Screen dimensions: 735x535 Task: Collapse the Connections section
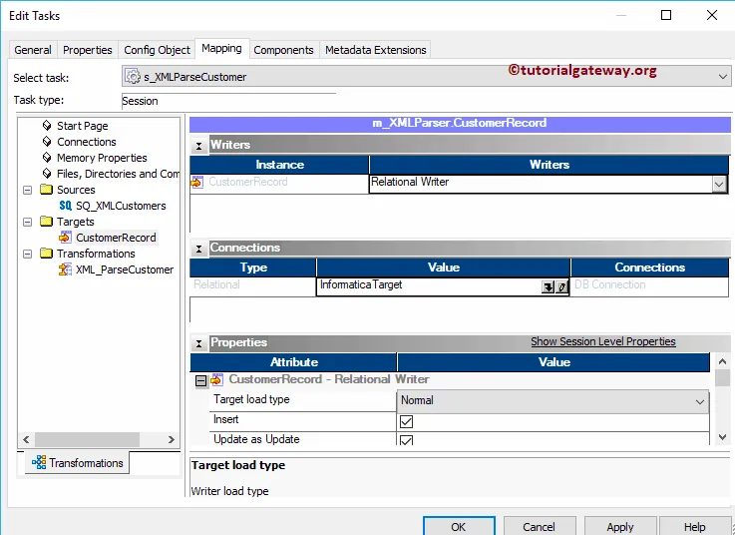pyautogui.click(x=198, y=249)
